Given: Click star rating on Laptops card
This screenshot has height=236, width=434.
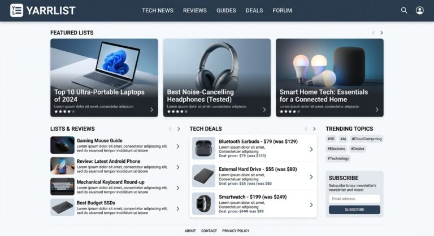Looking at the screenshot, I should pyautogui.click(x=64, y=112).
